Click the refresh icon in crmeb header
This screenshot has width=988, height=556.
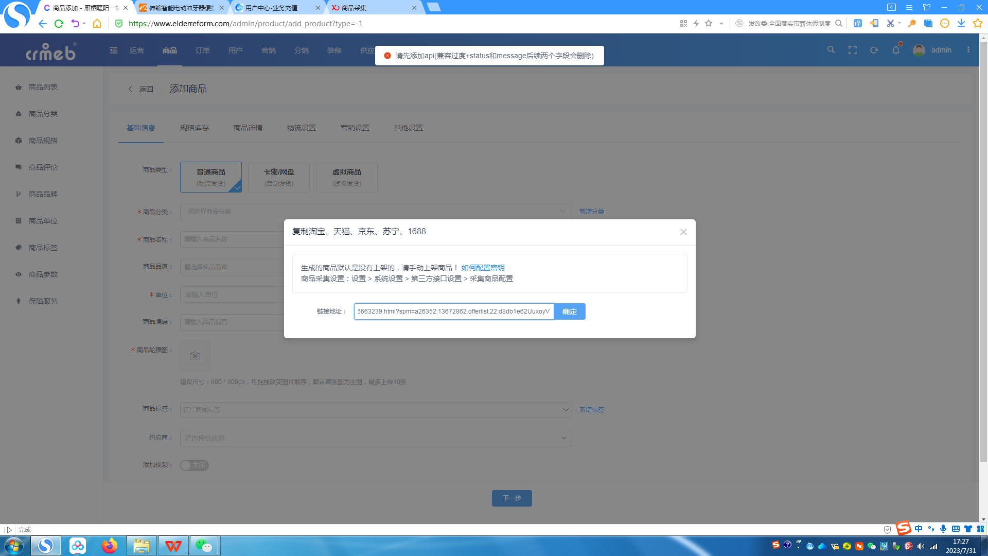(x=874, y=50)
